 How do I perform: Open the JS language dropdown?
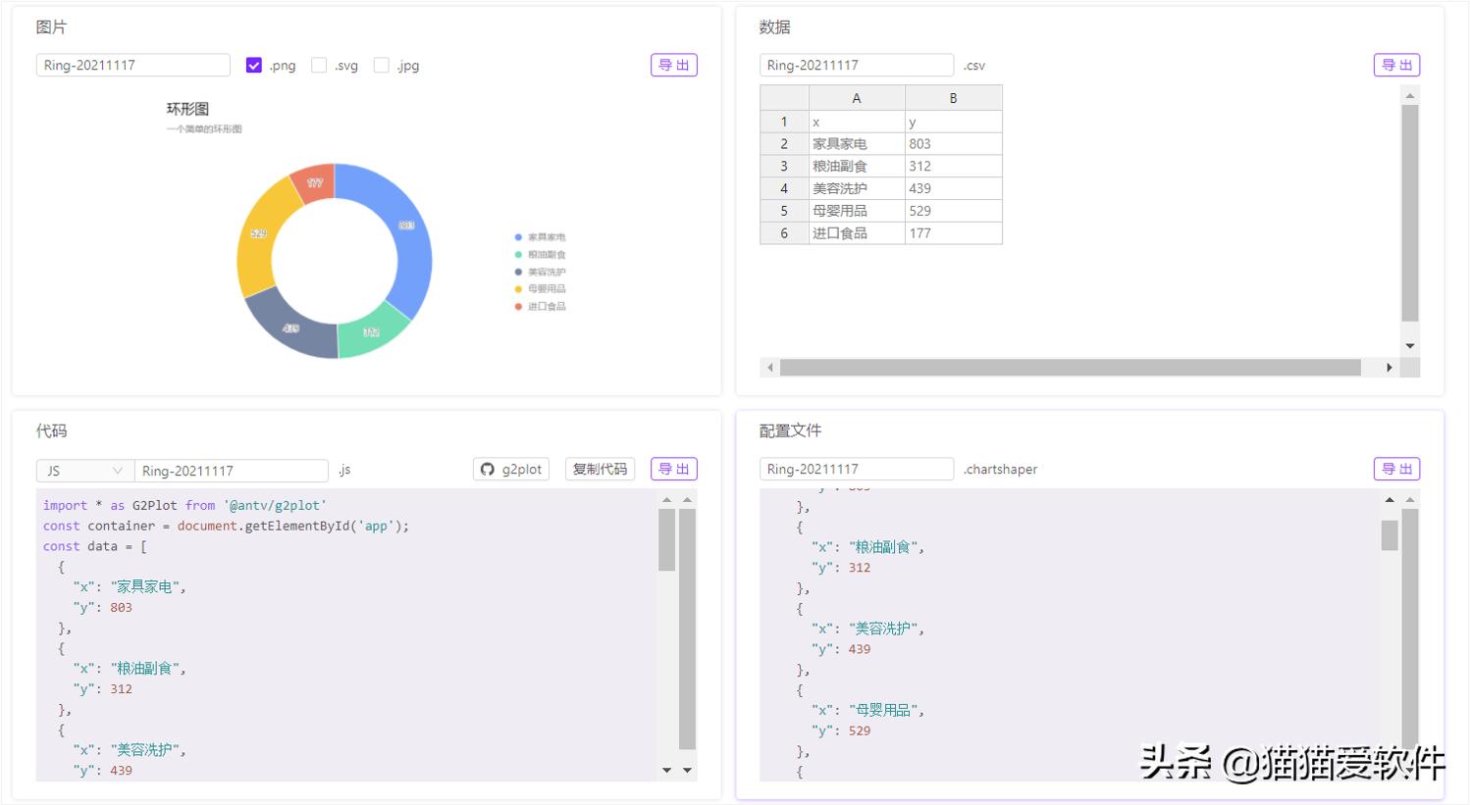(x=84, y=471)
